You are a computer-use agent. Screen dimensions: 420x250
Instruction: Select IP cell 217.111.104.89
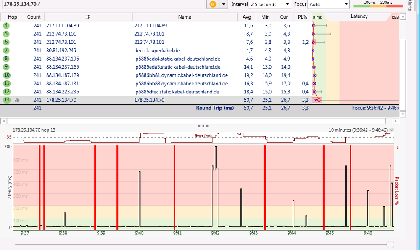pos(62,26)
